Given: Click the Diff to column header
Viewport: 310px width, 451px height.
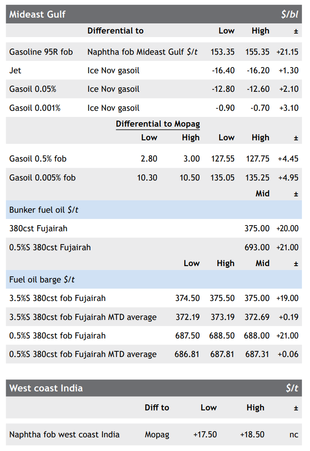Looking at the screenshot, I should [x=157, y=407].
